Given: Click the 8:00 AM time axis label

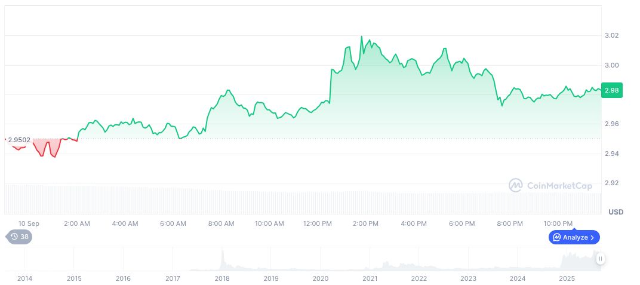Looking at the screenshot, I should (221, 223).
